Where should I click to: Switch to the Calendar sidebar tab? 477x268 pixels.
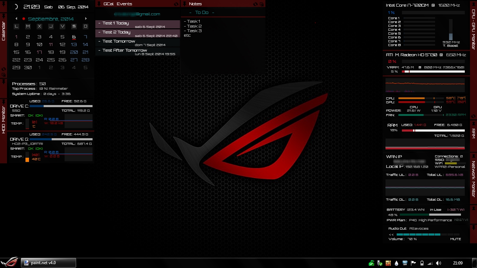tap(4, 31)
